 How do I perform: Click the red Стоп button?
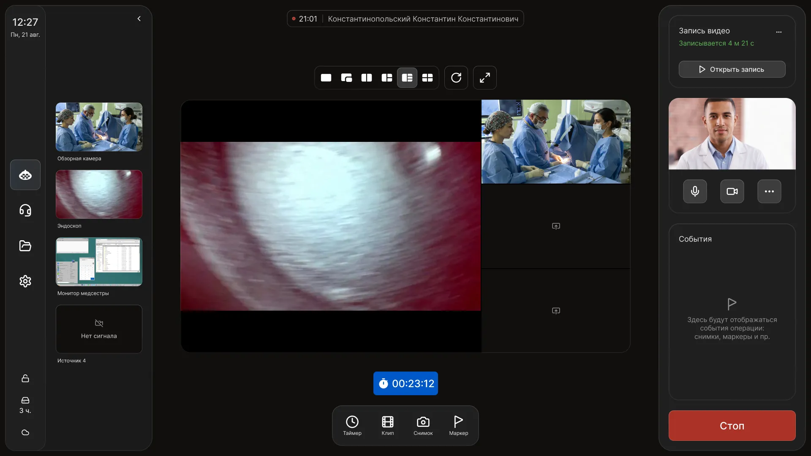tap(732, 426)
